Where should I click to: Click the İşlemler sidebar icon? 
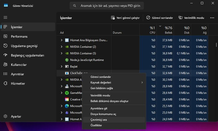click(x=5, y=27)
